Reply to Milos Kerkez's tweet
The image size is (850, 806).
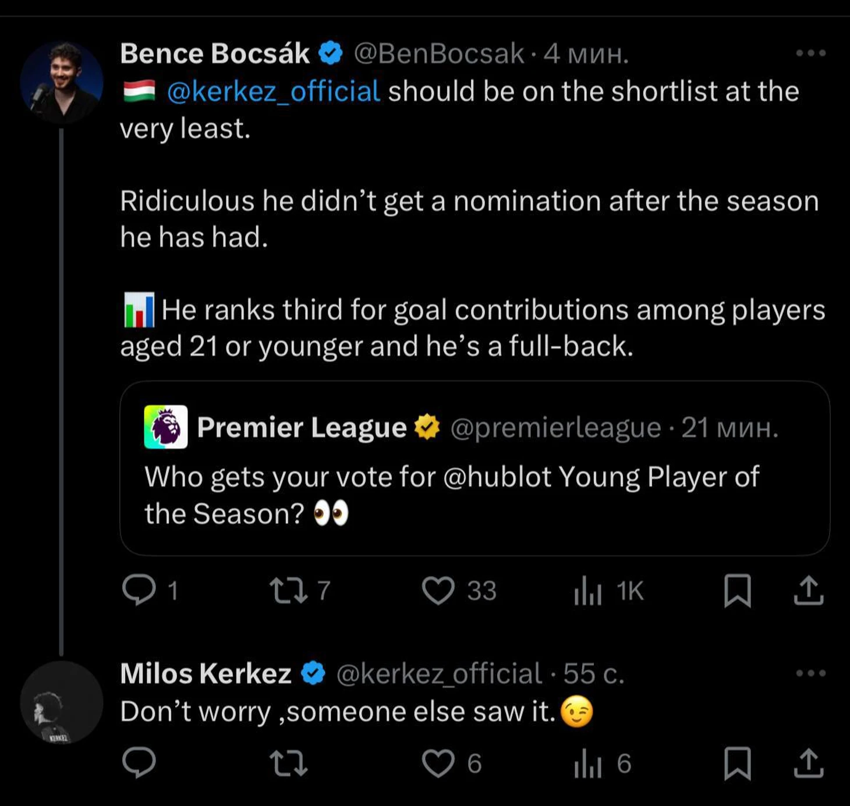(139, 762)
